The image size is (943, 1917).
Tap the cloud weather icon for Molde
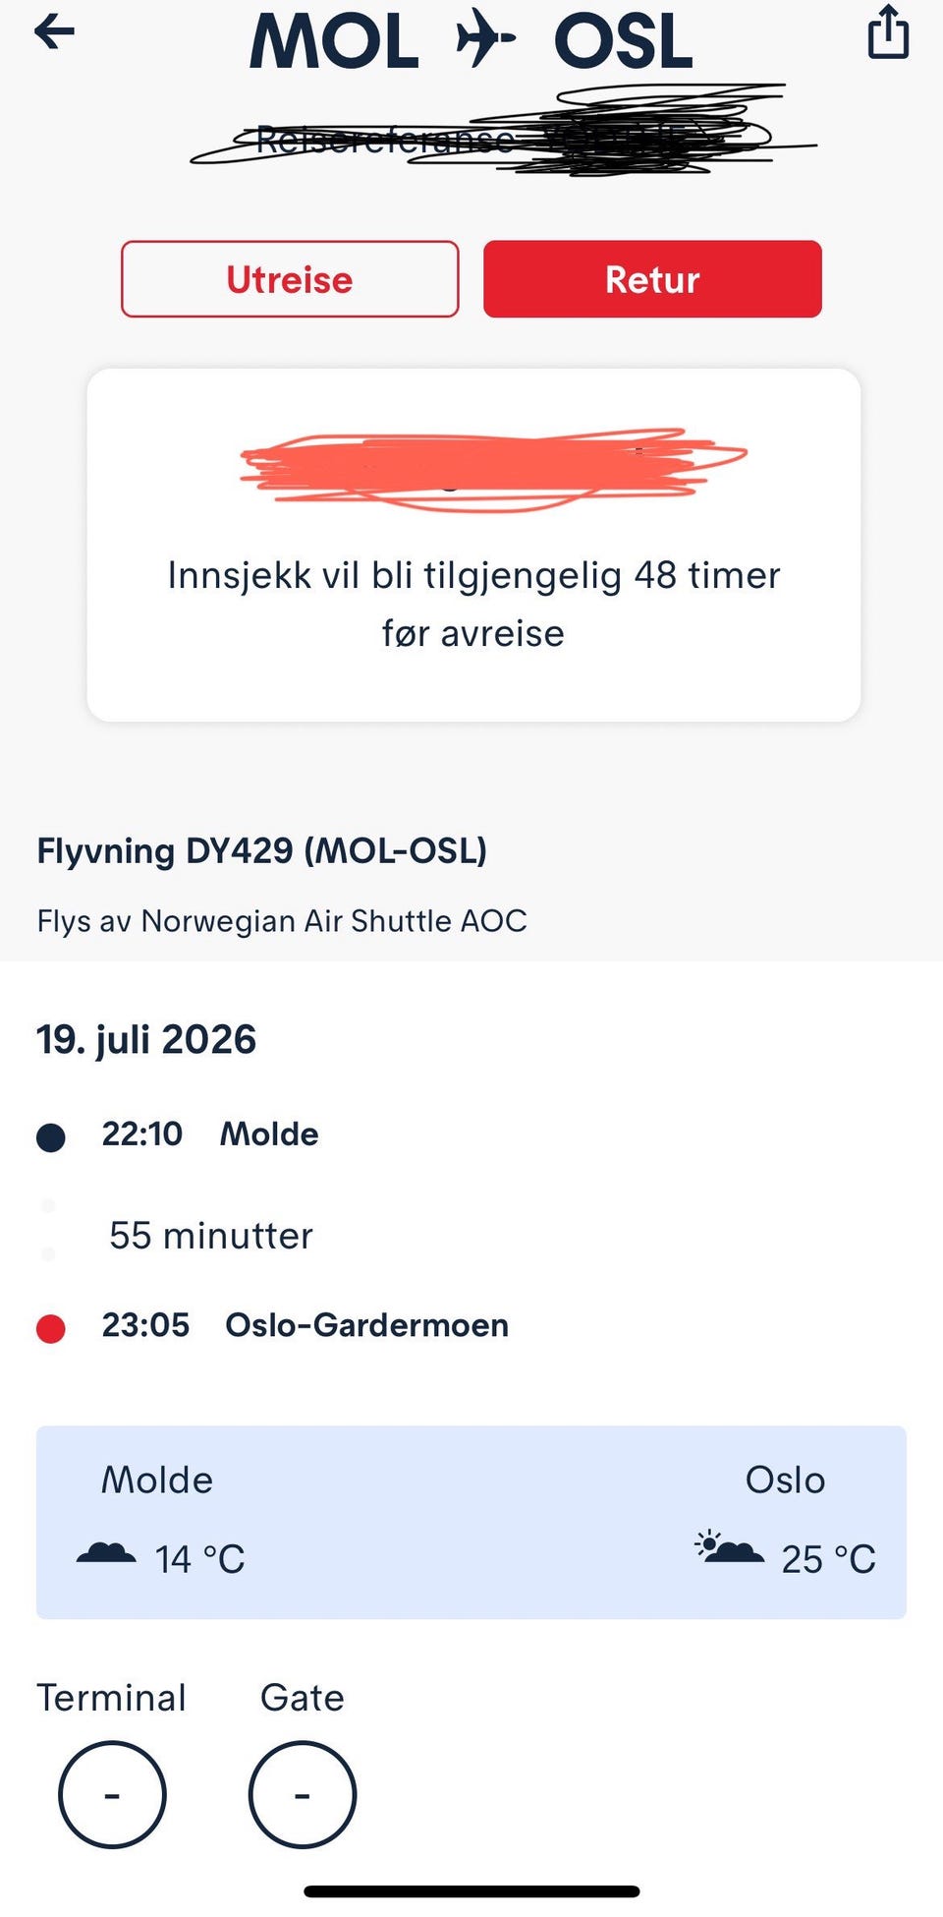pos(106,1553)
